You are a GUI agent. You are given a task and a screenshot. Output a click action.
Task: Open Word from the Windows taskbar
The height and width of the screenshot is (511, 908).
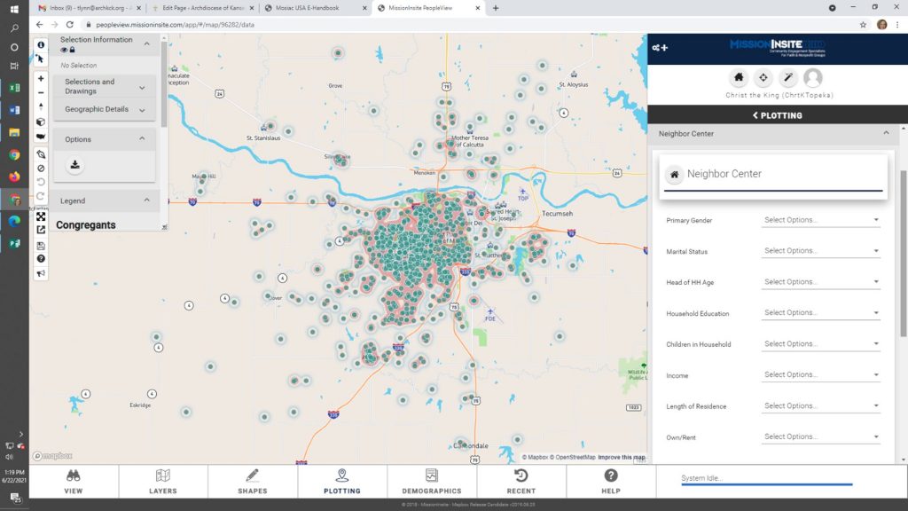(x=14, y=110)
